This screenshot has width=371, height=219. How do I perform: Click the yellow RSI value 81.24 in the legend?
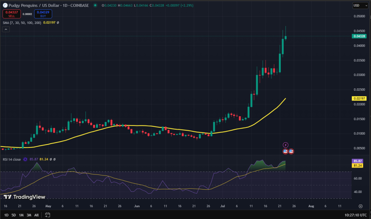click(44, 159)
